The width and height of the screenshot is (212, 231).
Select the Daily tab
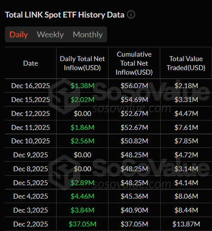tap(19, 35)
